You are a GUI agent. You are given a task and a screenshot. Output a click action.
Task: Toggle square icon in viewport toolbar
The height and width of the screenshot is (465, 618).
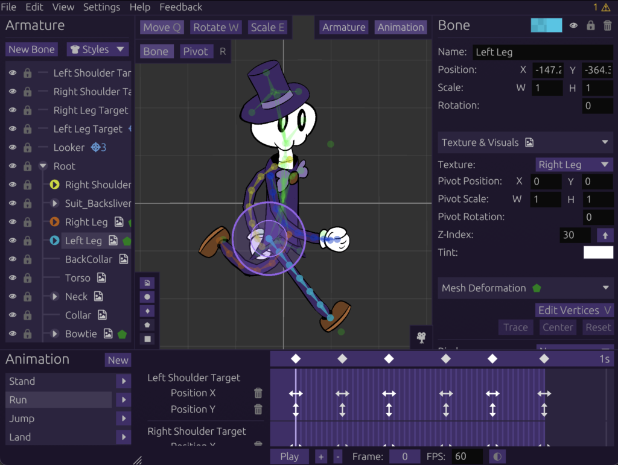[147, 339]
